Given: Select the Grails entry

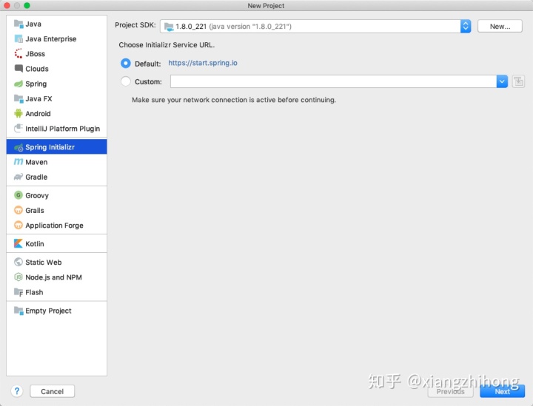Looking at the screenshot, I should coord(56,210).
